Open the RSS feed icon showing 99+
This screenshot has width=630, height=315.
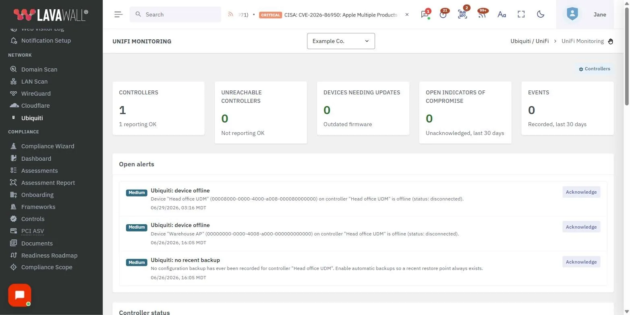pos(482,14)
